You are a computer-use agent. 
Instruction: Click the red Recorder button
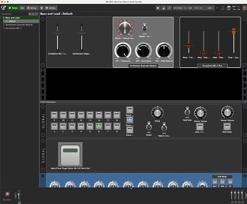[x=7, y=194]
